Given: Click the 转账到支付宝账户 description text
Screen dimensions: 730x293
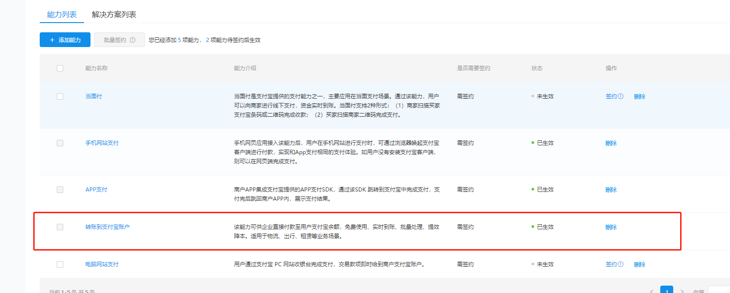Looking at the screenshot, I should [337, 232].
